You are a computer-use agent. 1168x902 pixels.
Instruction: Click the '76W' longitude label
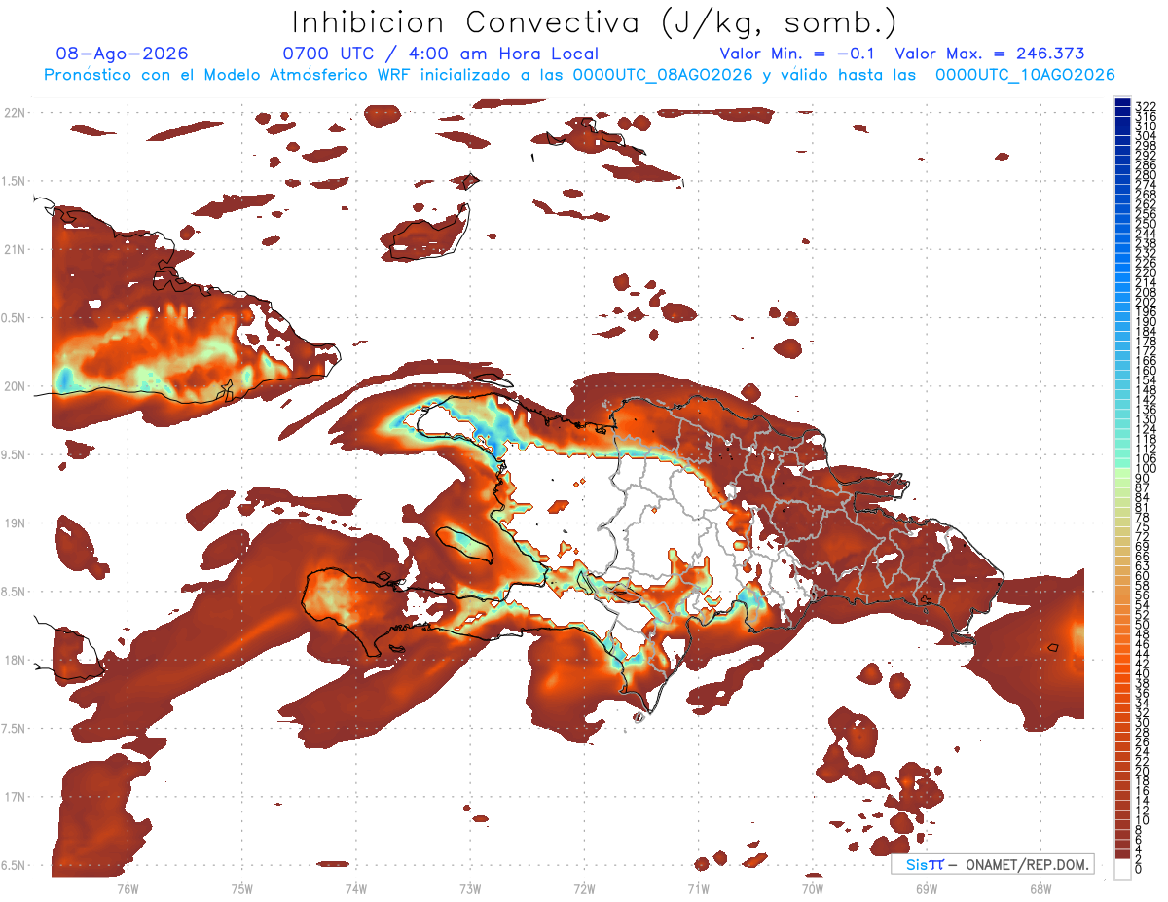coord(128,888)
